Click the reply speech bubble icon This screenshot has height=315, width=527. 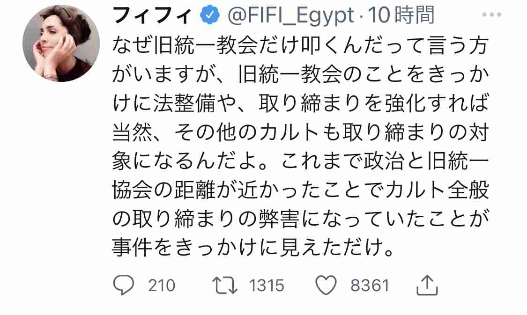[x=124, y=285]
